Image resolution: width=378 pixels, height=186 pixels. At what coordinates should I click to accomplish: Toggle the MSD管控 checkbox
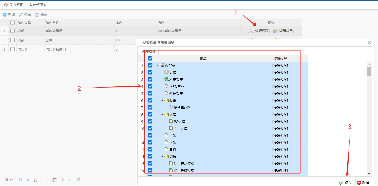tap(150, 86)
